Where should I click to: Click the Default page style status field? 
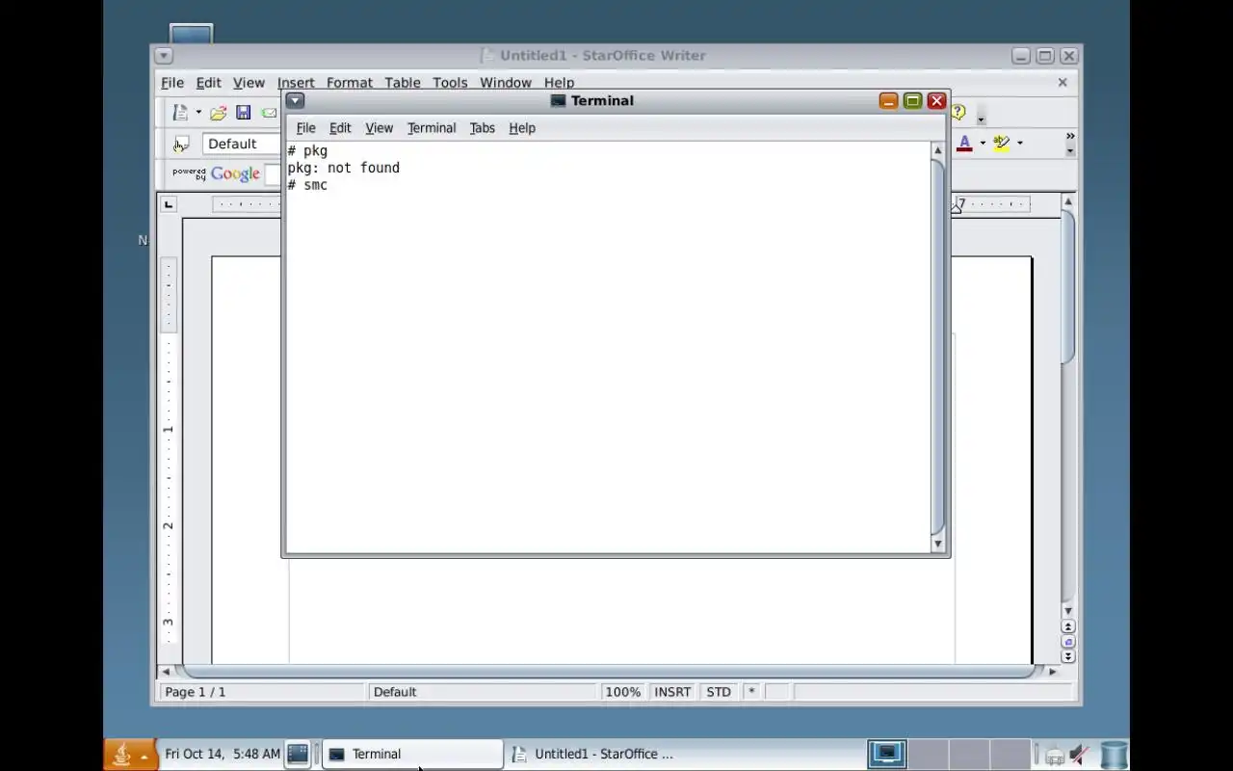(x=483, y=692)
